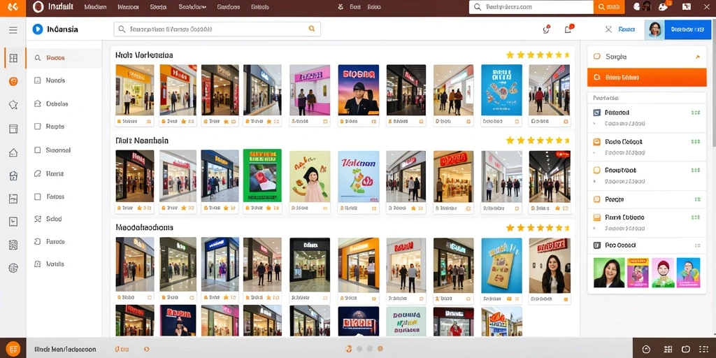Viewport: 716px width, 358px height.
Task: Select the Raoos item with magnifier in sidebar
Action: [64, 58]
